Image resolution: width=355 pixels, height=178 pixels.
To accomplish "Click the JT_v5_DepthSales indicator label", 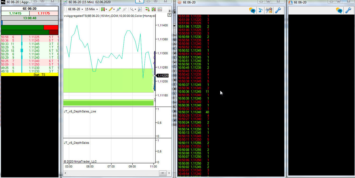I will point(77,143).
